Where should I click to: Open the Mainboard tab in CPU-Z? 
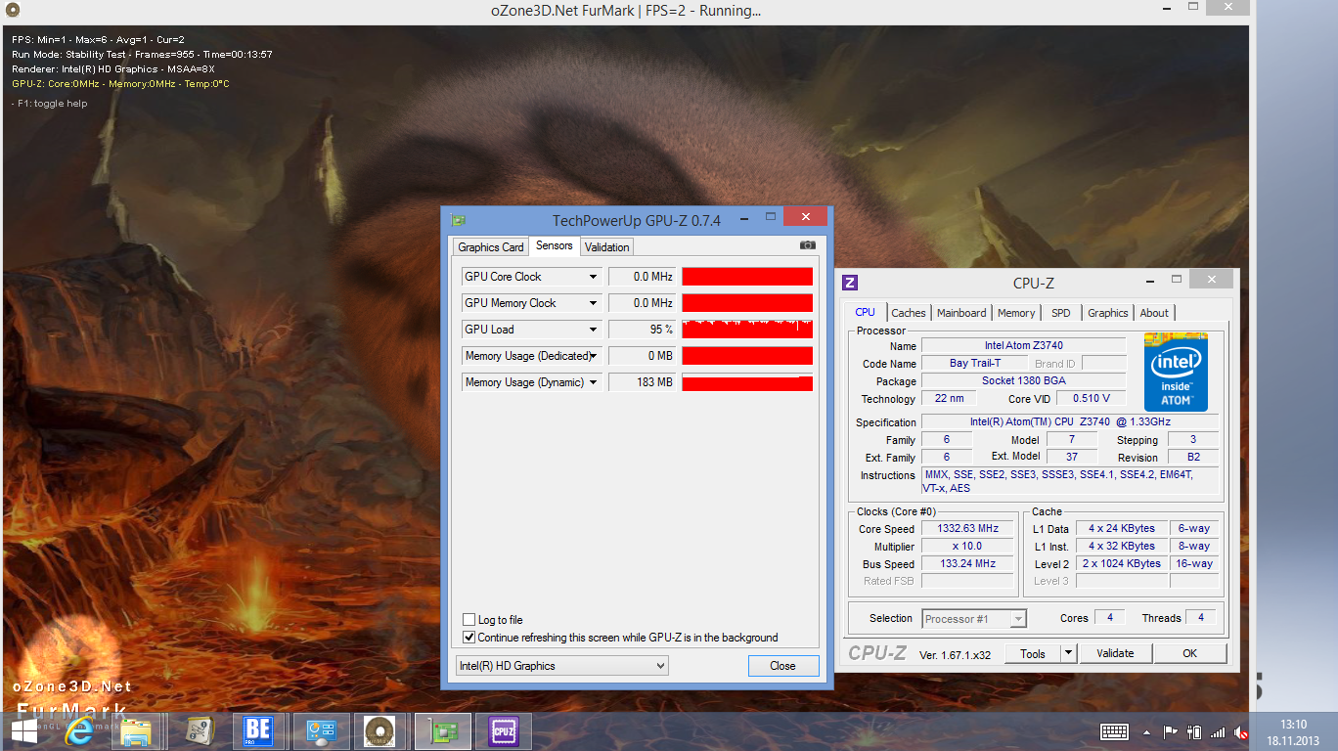(960, 313)
